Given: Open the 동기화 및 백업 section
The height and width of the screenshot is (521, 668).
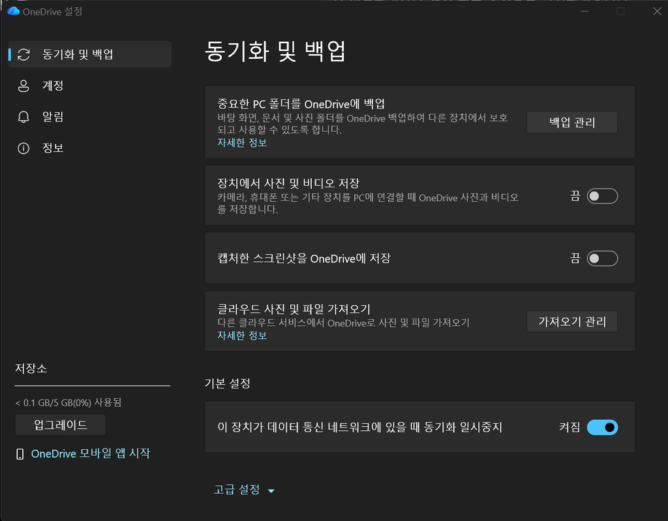Looking at the screenshot, I should click(90, 55).
